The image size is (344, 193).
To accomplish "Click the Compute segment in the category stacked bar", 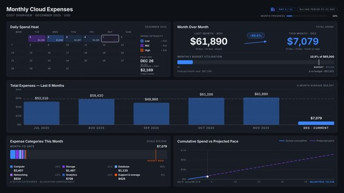I will pos(13,154).
